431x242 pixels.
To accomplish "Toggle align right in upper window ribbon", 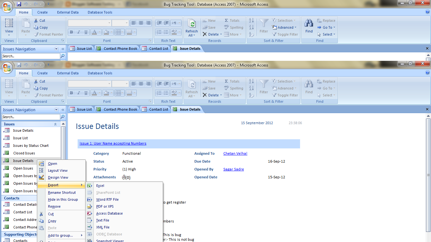I will point(148,23).
